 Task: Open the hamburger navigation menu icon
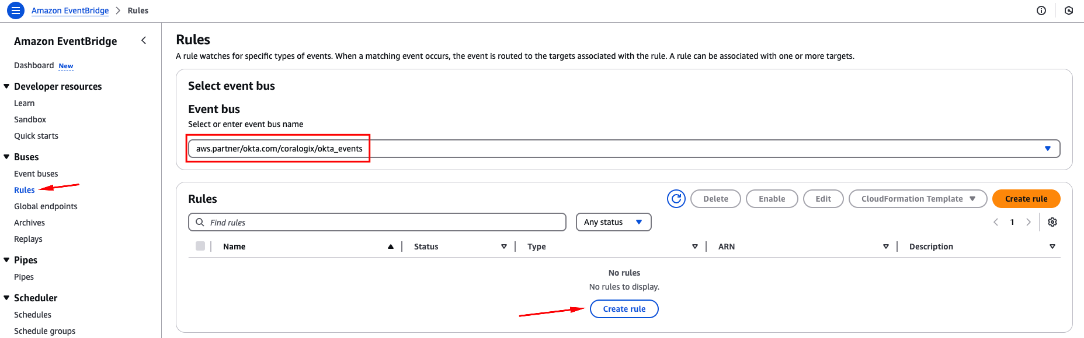16,10
